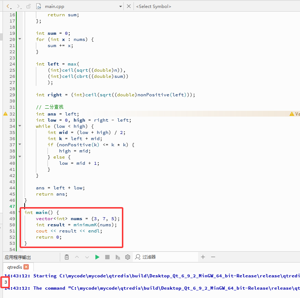Toggle the file lock icon in editor toolbar
This screenshot has height=298, width=300.
pyautogui.click(x=29, y=6)
